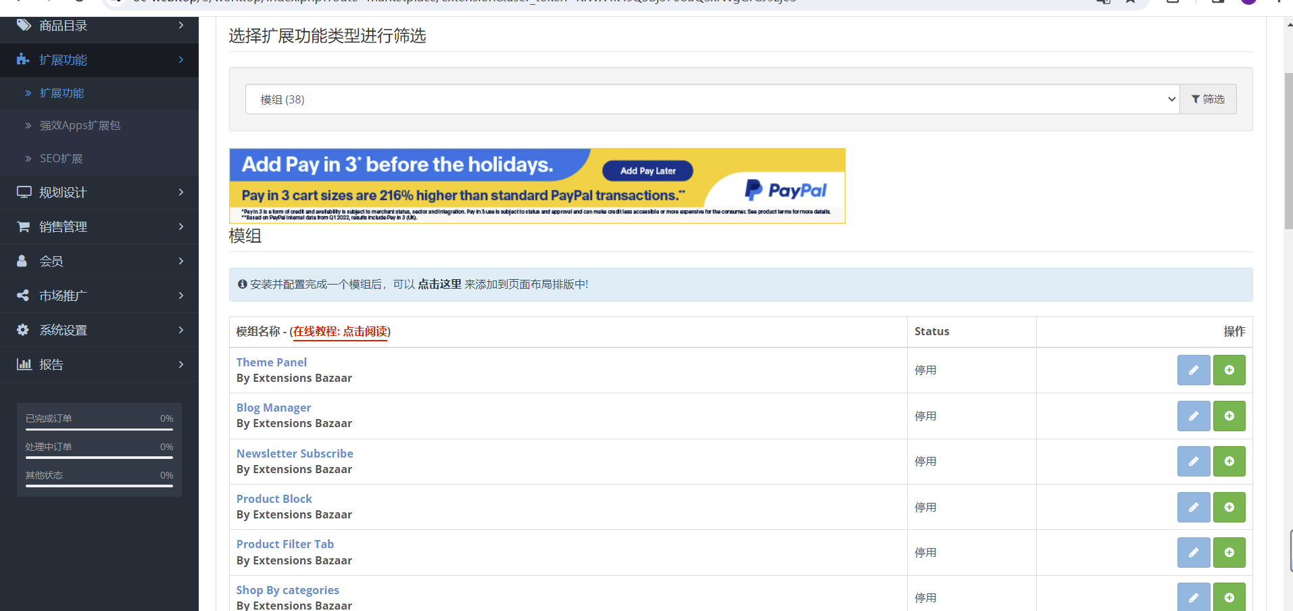This screenshot has width=1293, height=611.
Task: Click the 处理中订单 progress bar
Action: (99, 458)
